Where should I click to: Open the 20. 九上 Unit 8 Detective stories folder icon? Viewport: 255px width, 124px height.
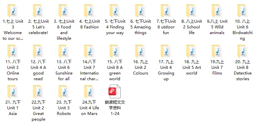pyautogui.click(x=243, y=51)
